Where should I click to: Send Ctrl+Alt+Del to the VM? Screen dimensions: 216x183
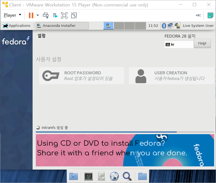[46, 15]
